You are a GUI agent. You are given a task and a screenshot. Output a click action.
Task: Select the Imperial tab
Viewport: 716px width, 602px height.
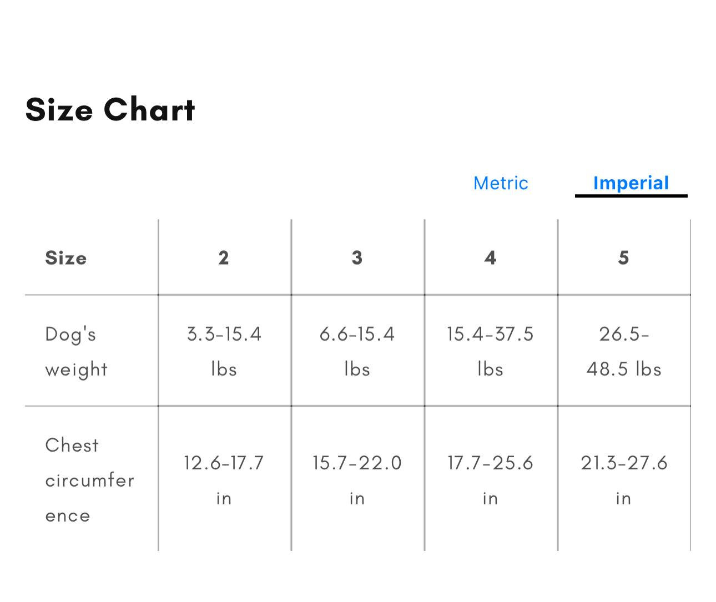[631, 183]
